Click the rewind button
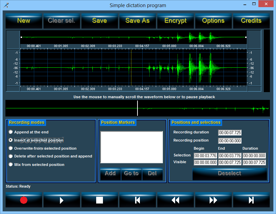 (x=175, y=200)
